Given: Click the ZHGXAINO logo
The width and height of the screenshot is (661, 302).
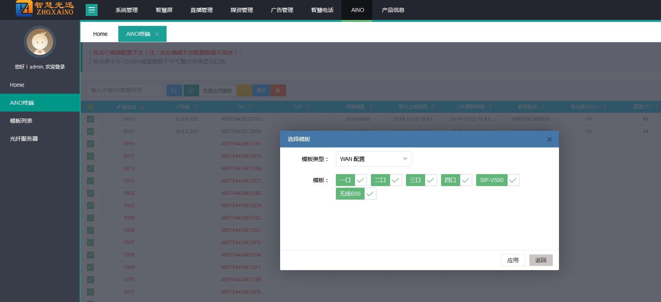Looking at the screenshot, I should [45, 9].
